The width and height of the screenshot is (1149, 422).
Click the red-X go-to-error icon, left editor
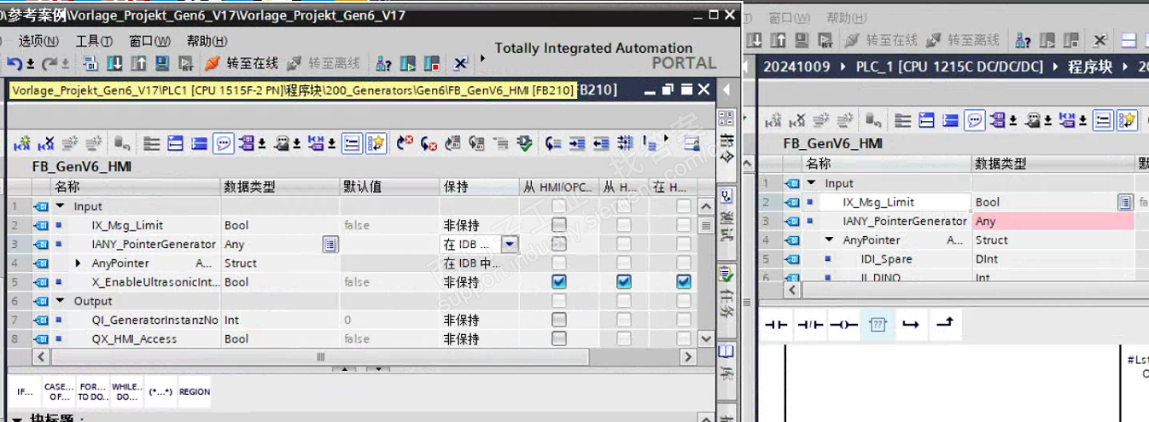point(405,143)
